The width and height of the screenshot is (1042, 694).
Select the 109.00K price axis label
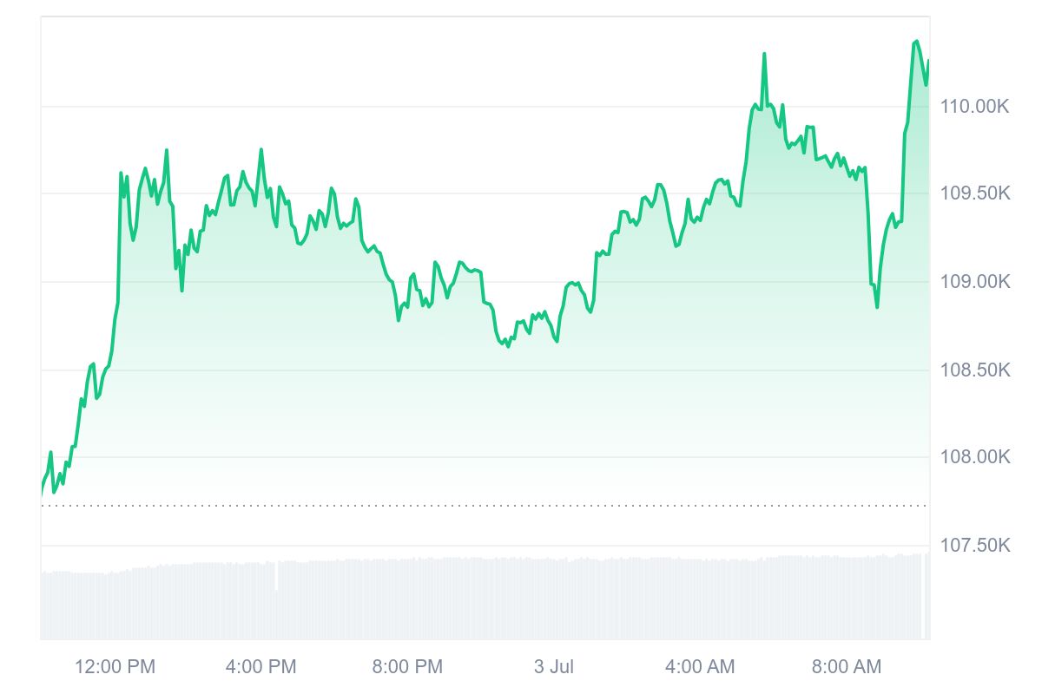point(975,282)
